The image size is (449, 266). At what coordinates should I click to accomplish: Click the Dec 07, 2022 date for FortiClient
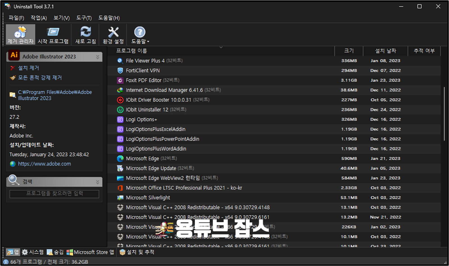tap(385, 70)
